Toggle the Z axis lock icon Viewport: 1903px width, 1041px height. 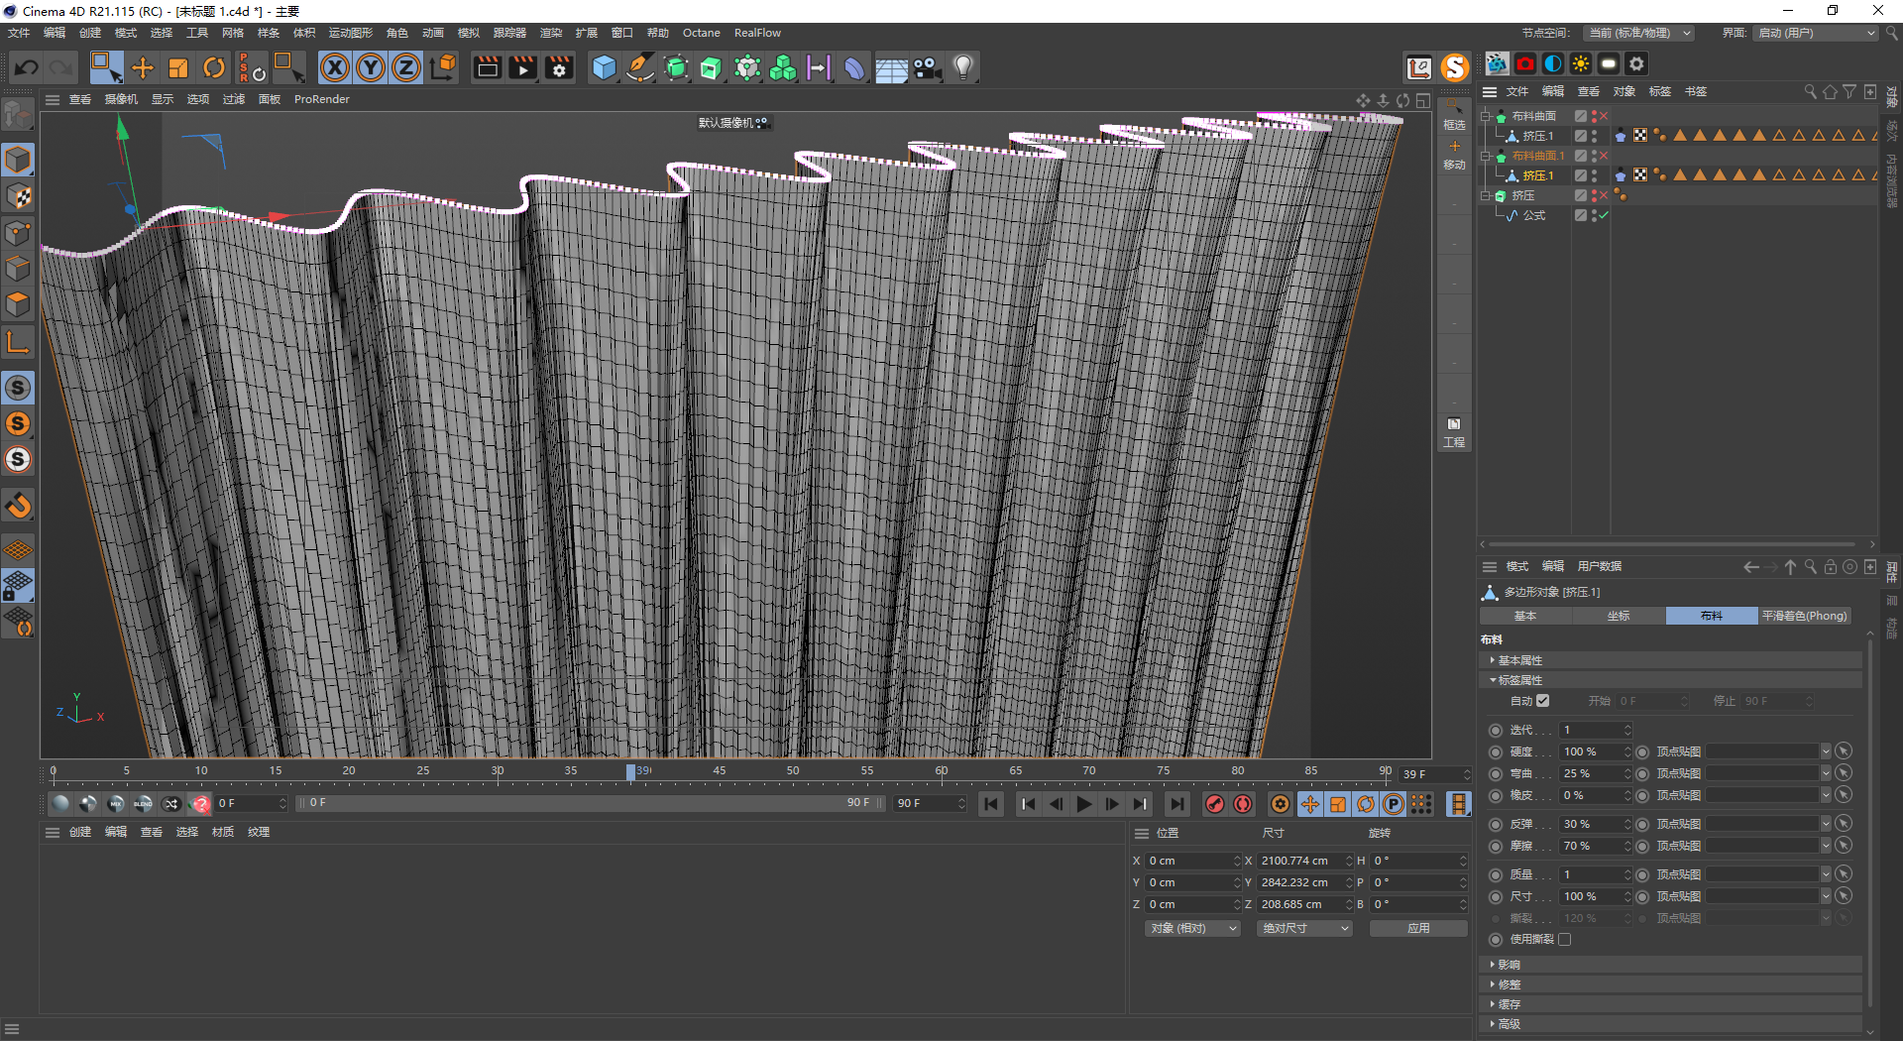pos(406,67)
